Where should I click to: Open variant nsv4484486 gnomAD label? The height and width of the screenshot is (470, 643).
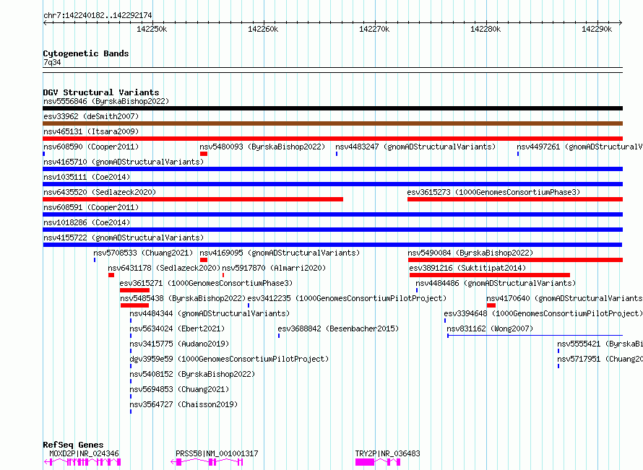[496, 283]
